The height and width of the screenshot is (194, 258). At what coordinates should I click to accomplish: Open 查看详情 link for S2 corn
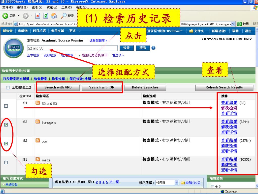coord(229,151)
